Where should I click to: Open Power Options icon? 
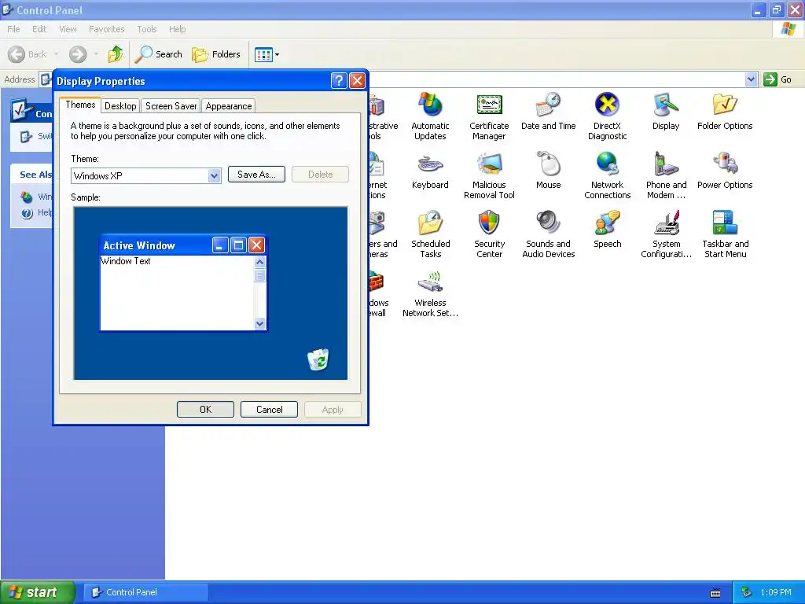click(725, 171)
